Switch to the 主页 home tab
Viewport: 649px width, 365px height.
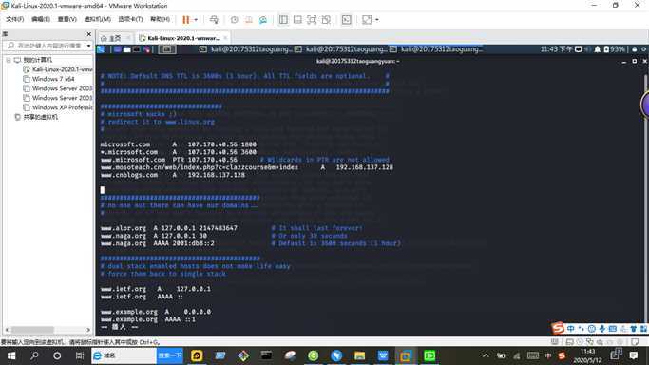coord(112,38)
